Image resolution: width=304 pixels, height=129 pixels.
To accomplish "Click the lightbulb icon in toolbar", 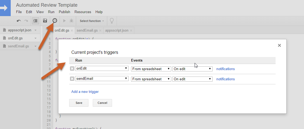I will (112, 21).
